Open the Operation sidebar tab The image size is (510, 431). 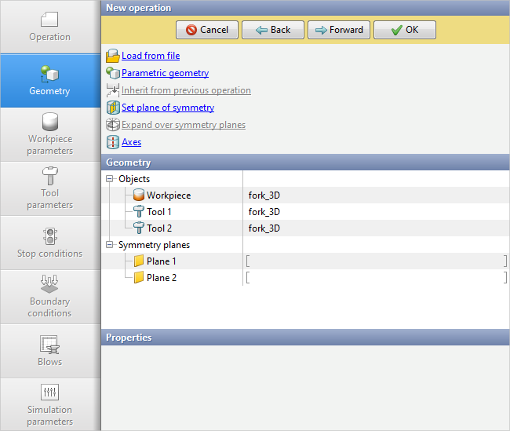pos(50,27)
